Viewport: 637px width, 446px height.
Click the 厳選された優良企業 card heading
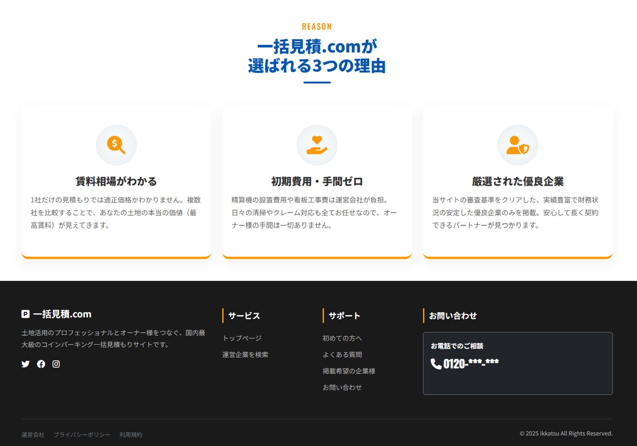coord(517,182)
